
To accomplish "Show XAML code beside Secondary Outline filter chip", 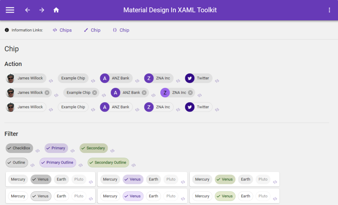I will click(x=133, y=165).
